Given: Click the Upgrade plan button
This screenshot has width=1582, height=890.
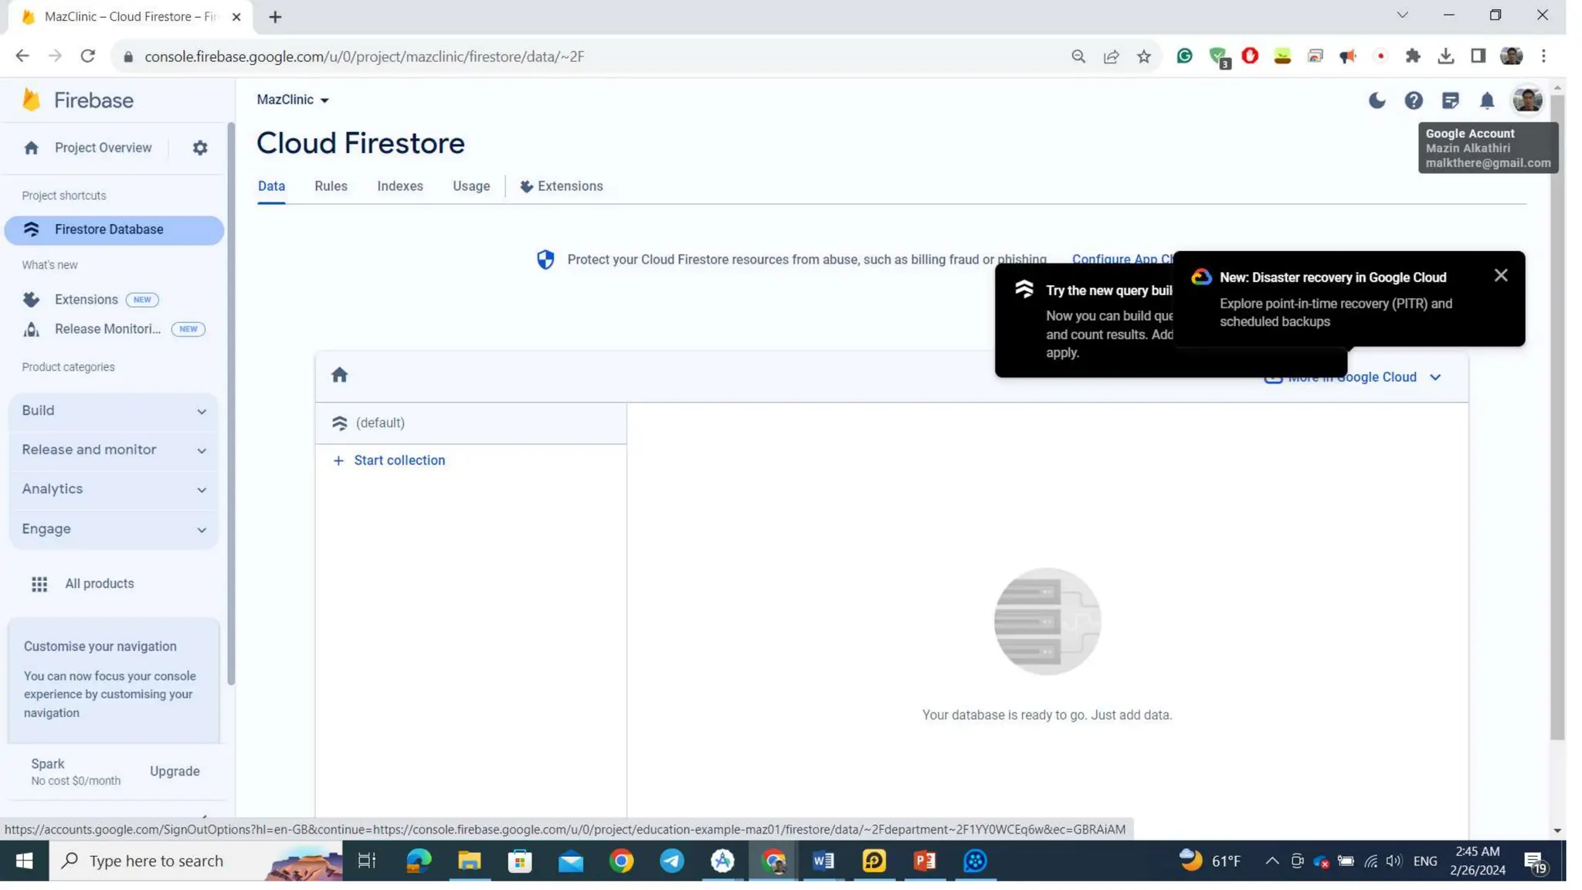Looking at the screenshot, I should [x=175, y=771].
